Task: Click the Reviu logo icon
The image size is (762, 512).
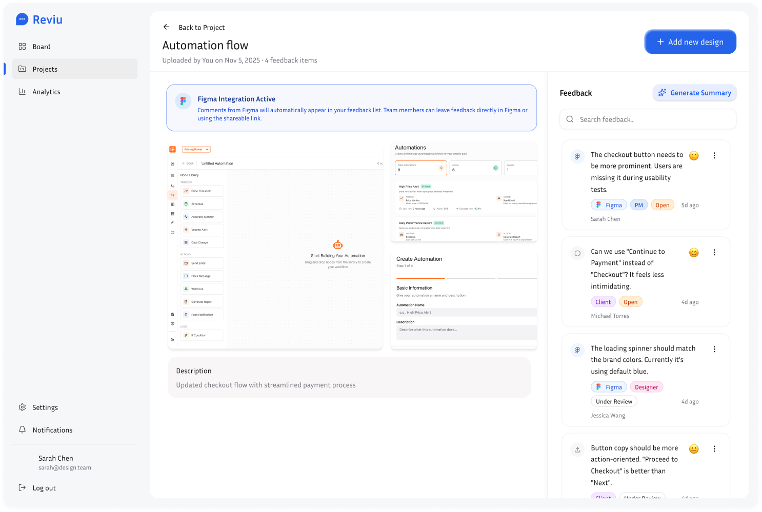Action: coord(22,20)
